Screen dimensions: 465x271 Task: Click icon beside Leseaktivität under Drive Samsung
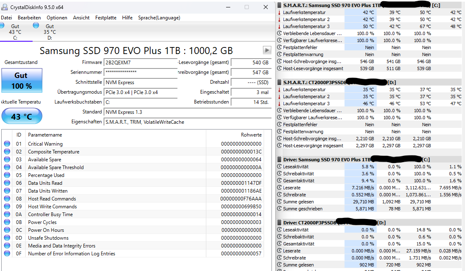pyautogui.click(x=279, y=167)
